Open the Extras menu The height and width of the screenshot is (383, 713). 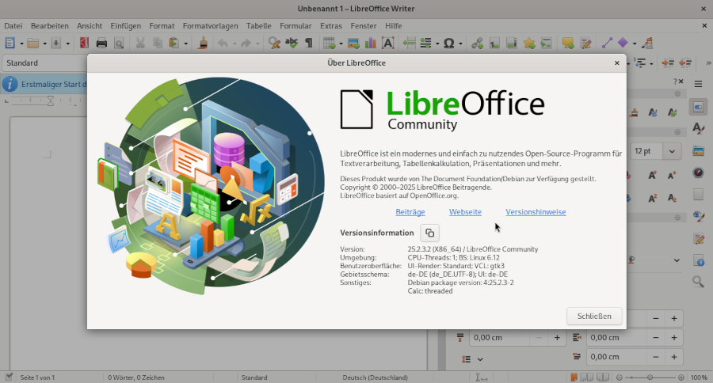coord(331,26)
